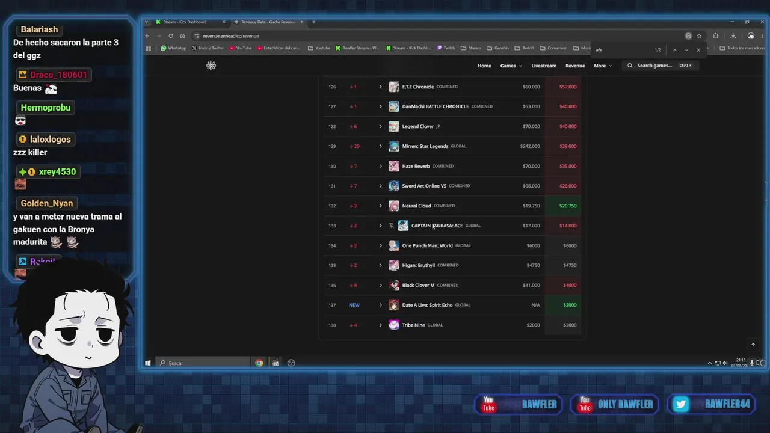Click the $242.000 value in Mirren row
The width and height of the screenshot is (770, 433).
coord(530,146)
